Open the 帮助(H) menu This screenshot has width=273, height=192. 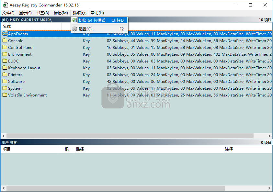click(x=97, y=13)
